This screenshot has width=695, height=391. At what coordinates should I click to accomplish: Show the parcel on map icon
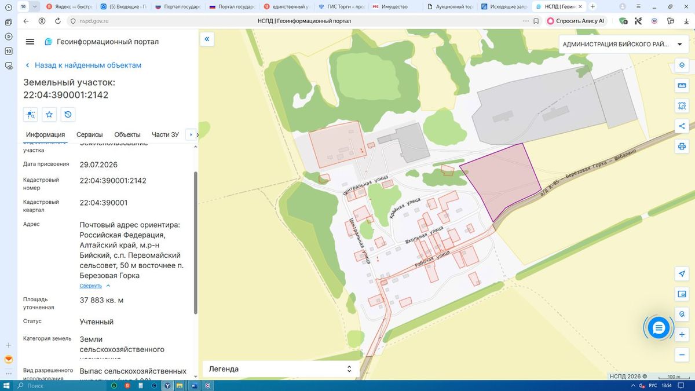click(31, 115)
